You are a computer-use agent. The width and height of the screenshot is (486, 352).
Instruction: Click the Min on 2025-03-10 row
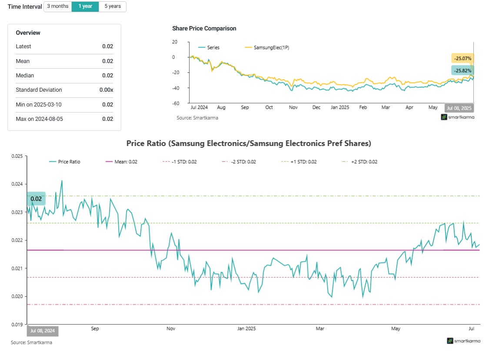(64, 105)
